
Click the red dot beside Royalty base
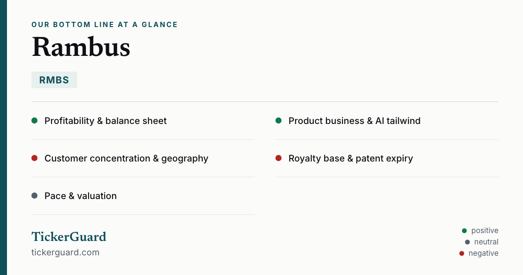(278, 158)
